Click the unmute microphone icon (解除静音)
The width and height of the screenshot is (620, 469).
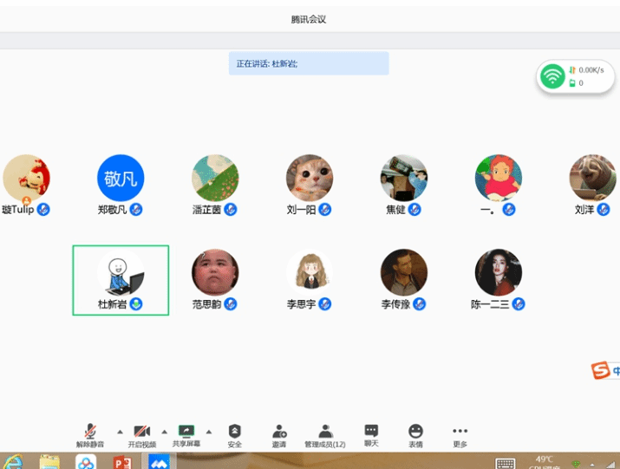[89, 432]
